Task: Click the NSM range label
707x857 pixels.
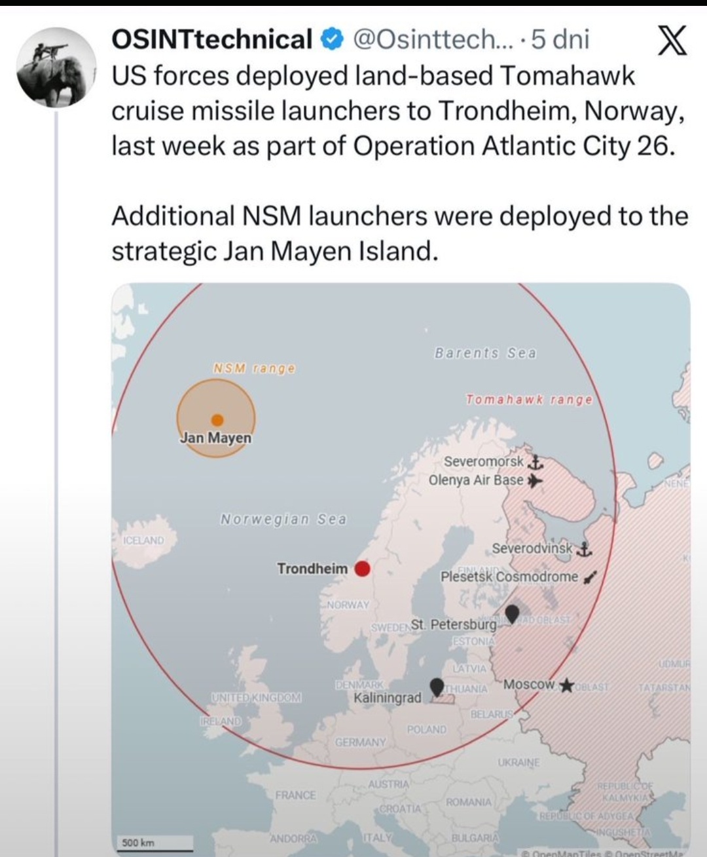Action: pos(254,368)
